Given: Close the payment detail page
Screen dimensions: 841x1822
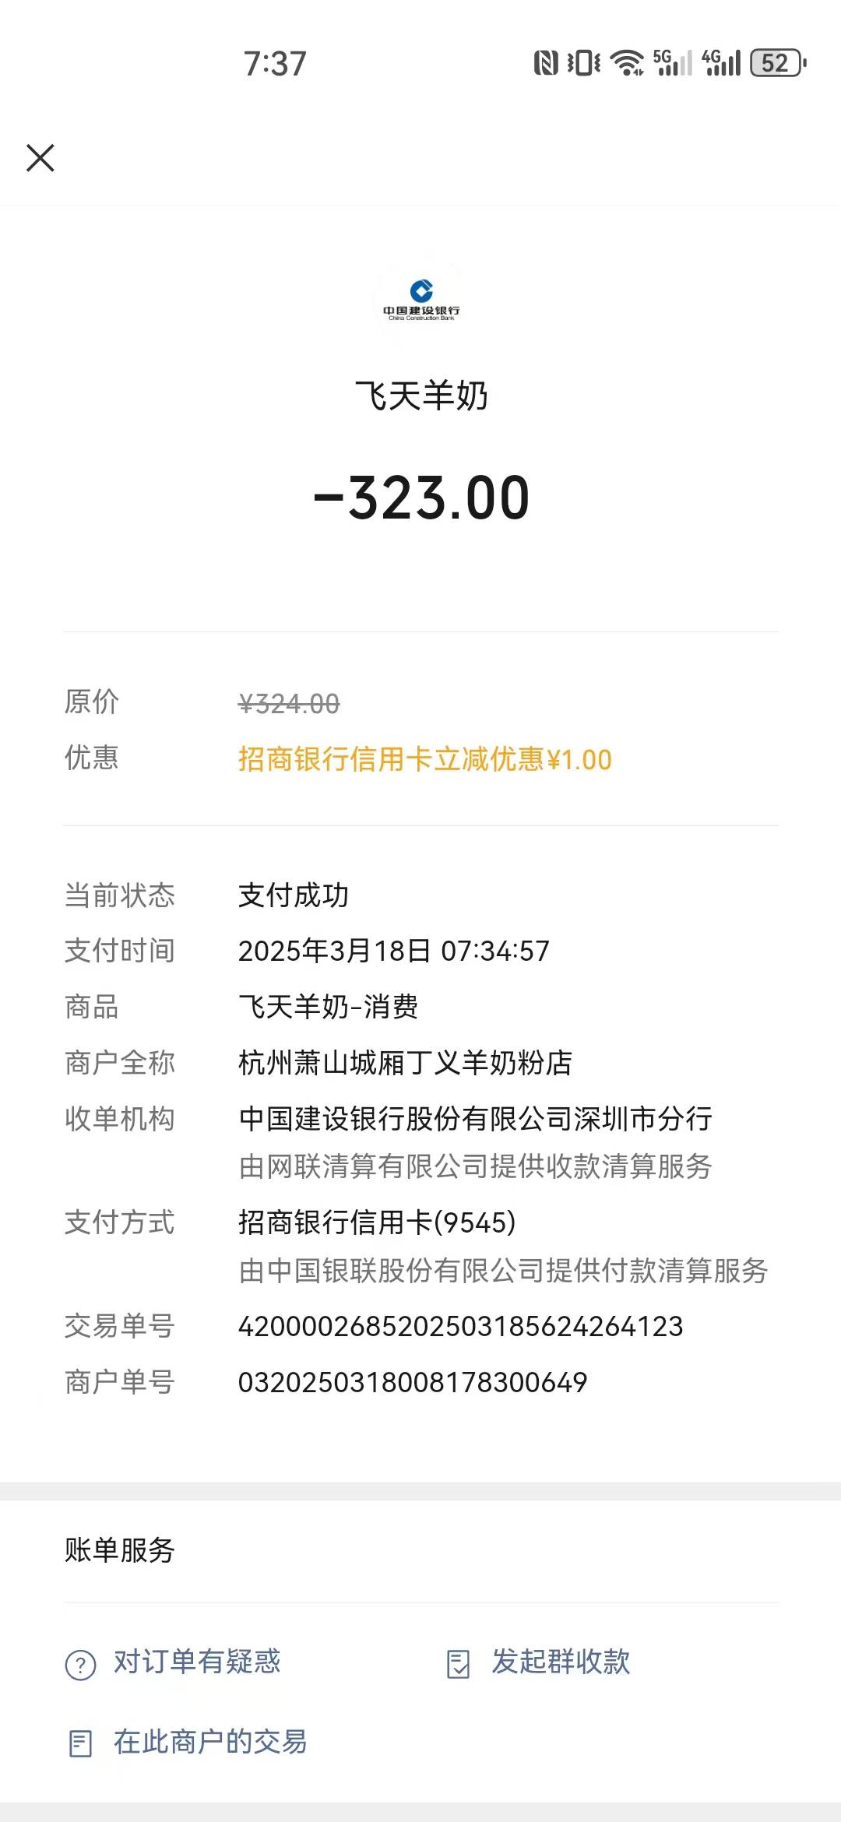Looking at the screenshot, I should 40,157.
